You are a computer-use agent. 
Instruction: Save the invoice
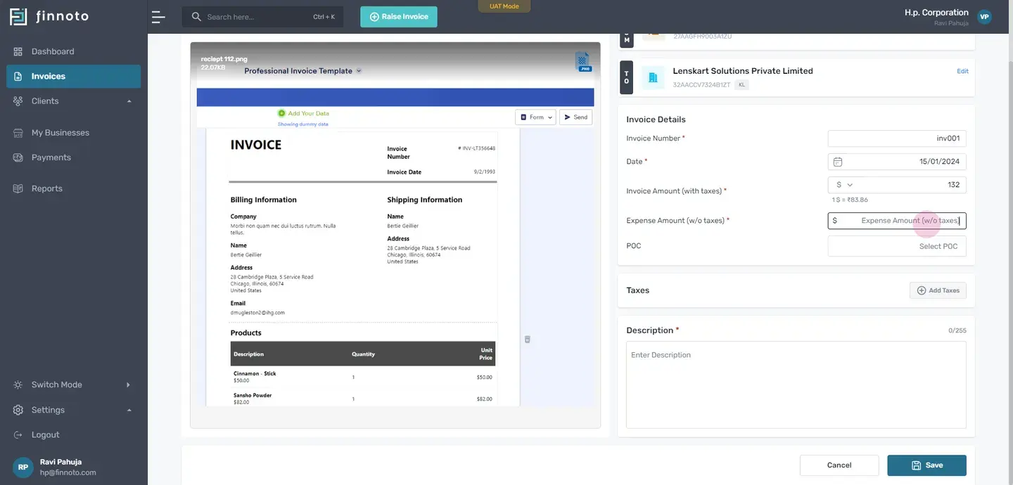[927, 465]
